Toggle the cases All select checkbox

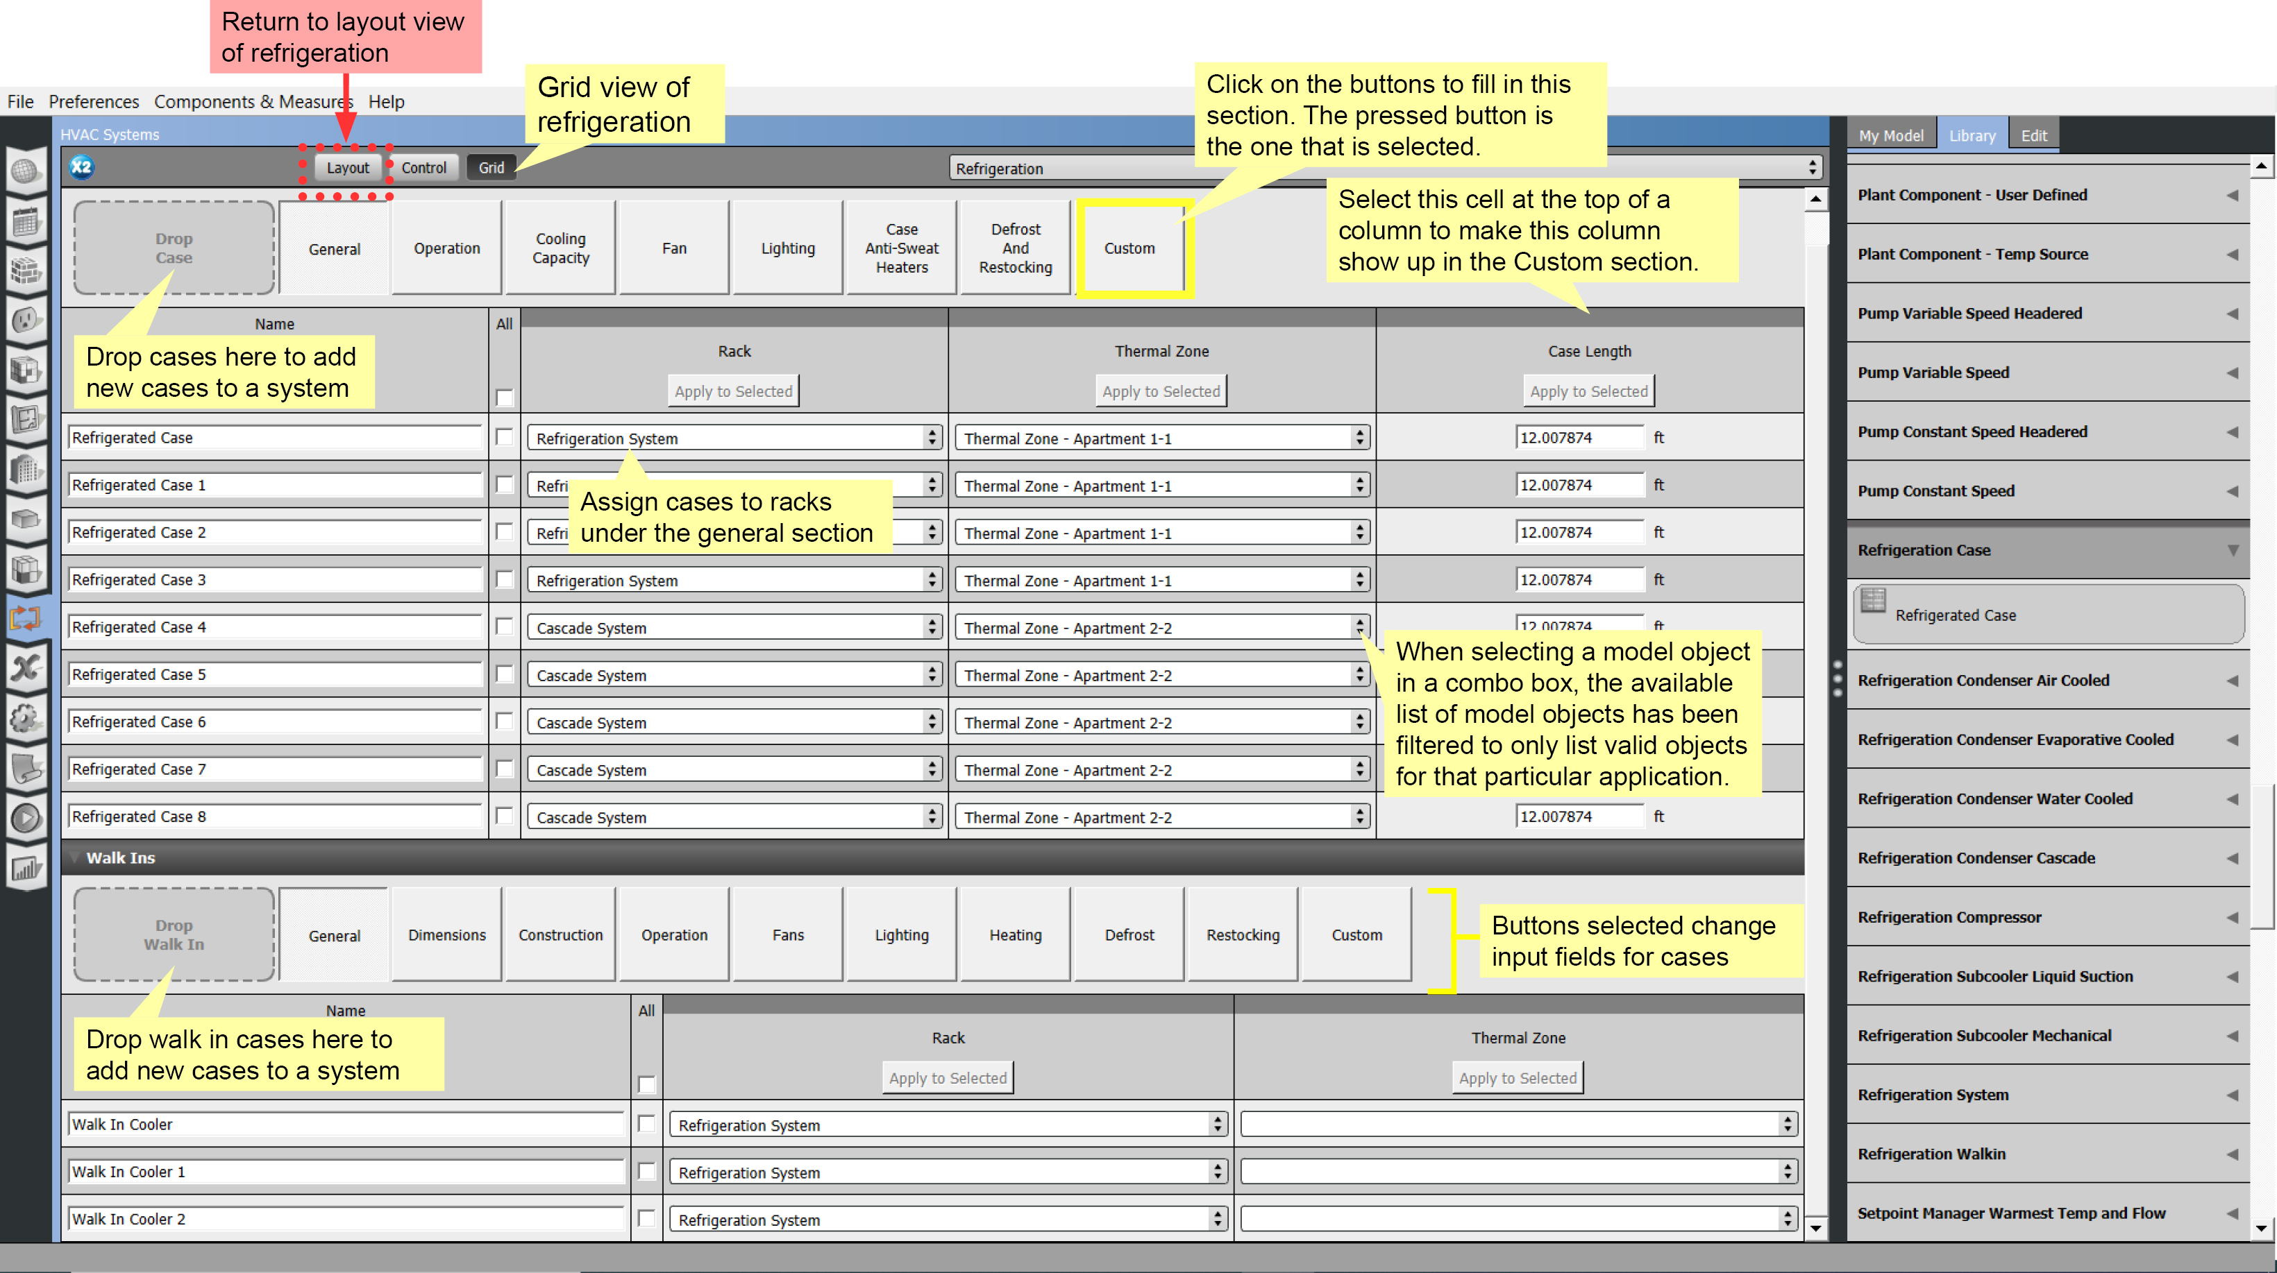[x=504, y=398]
